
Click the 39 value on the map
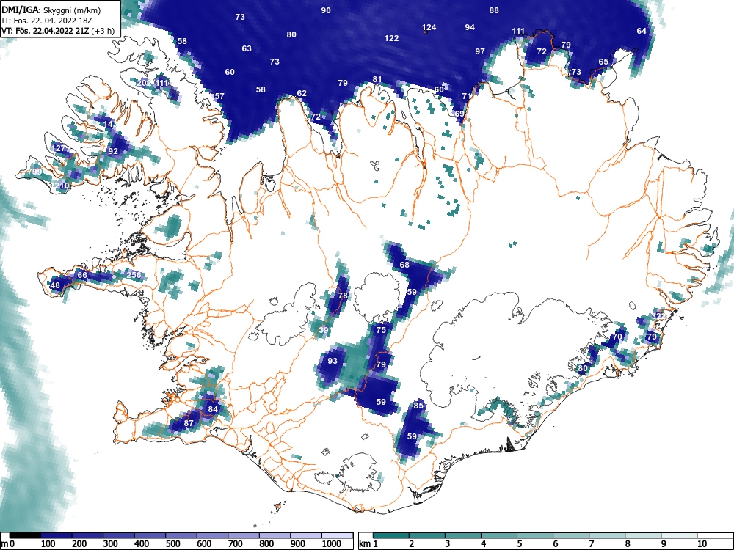click(324, 330)
